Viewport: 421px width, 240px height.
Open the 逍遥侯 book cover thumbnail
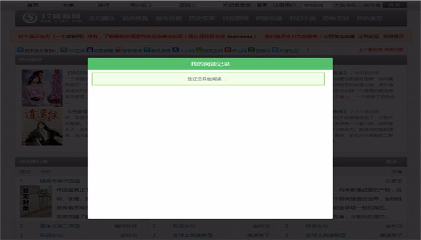click(42, 127)
